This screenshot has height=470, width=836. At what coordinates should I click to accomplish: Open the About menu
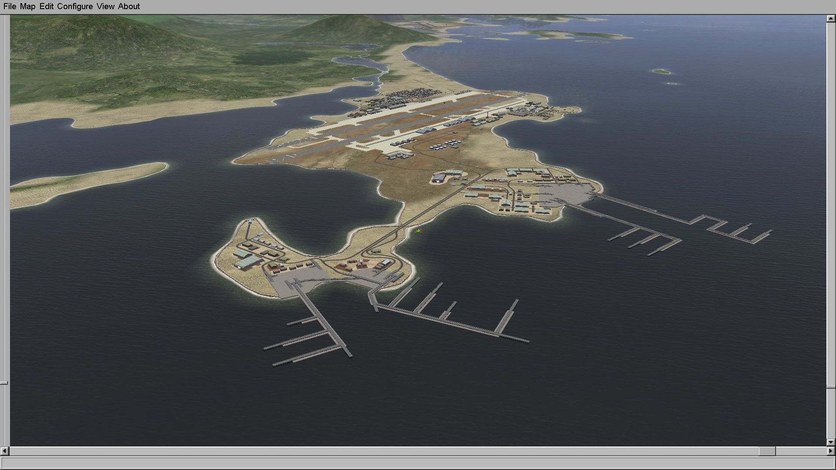[129, 7]
